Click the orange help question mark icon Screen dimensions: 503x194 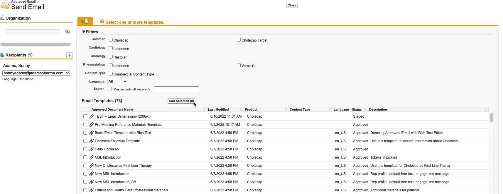tap(102, 22)
